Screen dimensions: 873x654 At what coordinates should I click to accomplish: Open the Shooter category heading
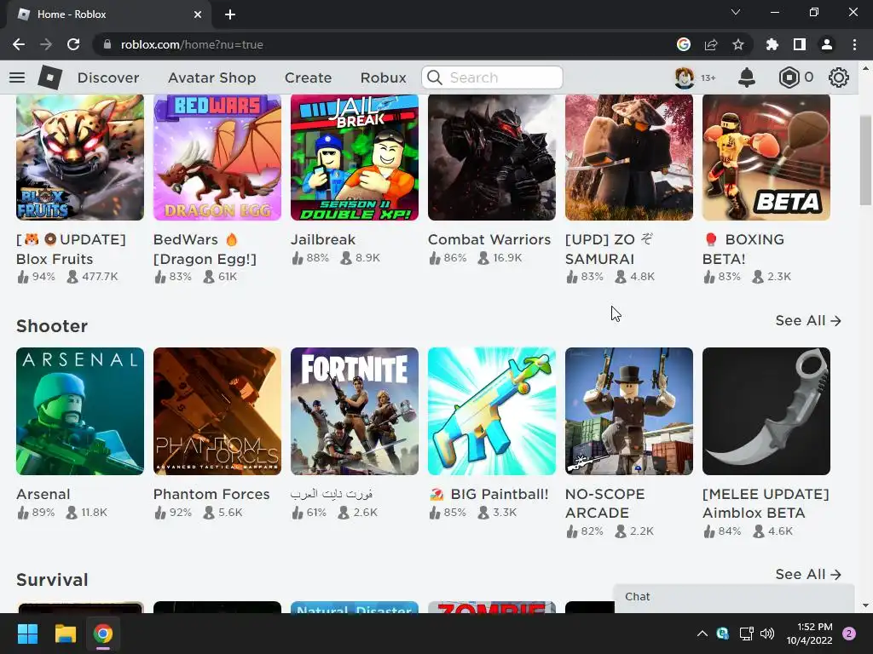[x=52, y=326]
